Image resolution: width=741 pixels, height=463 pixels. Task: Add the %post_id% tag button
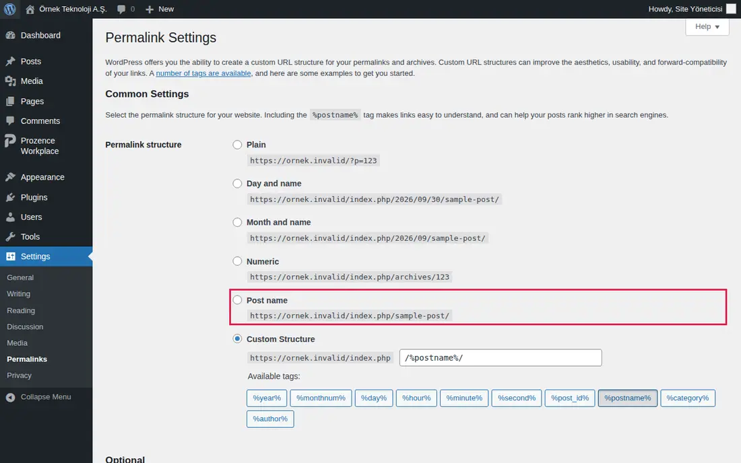tap(570, 398)
